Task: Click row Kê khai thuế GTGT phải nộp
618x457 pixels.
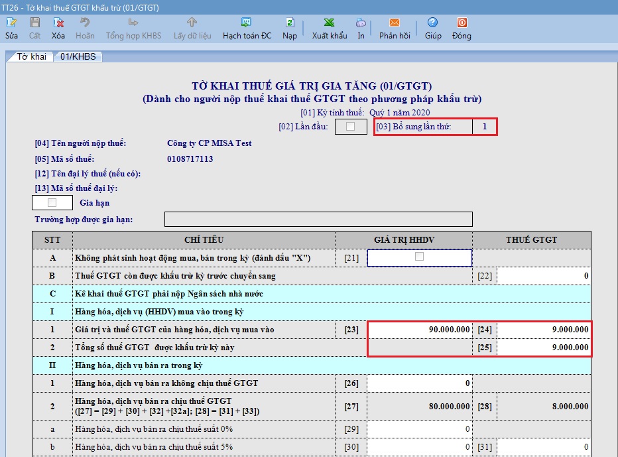Action: click(312, 294)
